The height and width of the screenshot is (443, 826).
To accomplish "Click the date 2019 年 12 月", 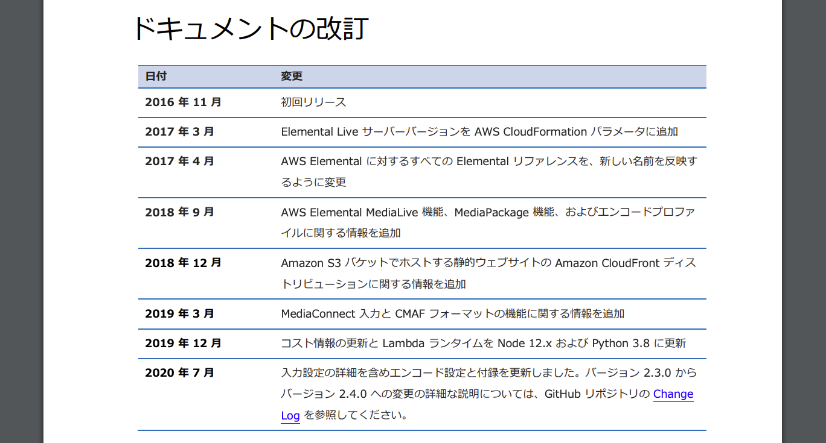I will pos(183,344).
